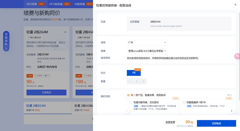Increase quantity with the plus button
This screenshot has height=131, width=240.
click(x=144, y=81)
